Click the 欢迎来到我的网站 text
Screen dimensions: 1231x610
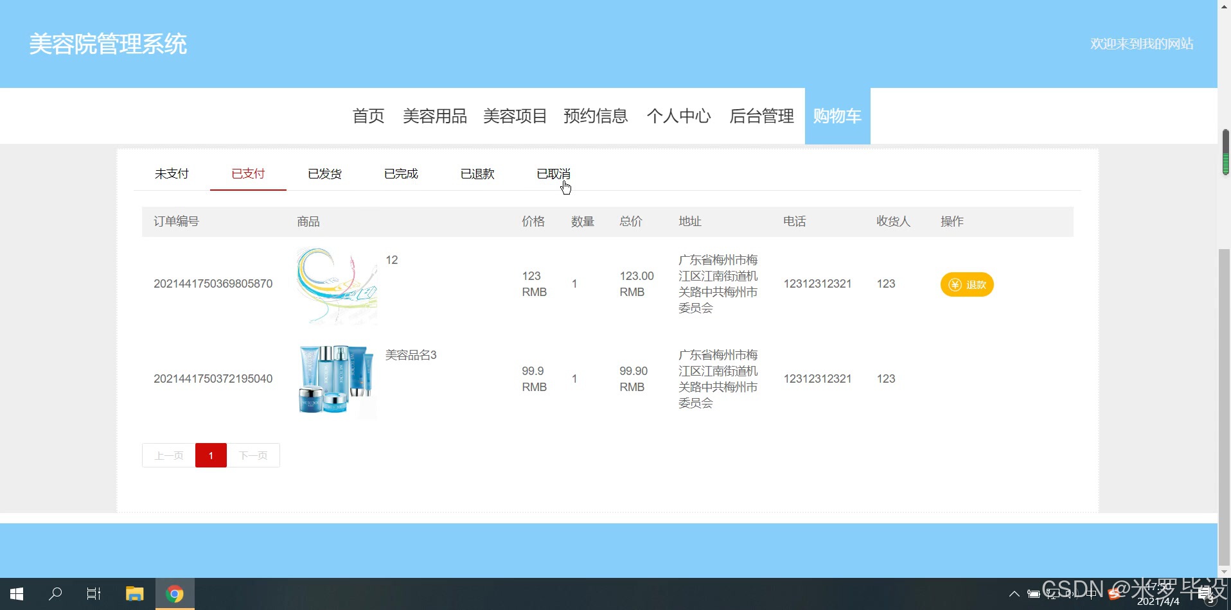pos(1142,44)
